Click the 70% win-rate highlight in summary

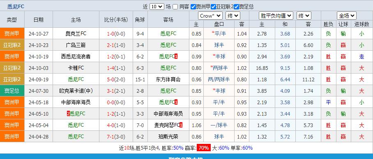[204, 148]
